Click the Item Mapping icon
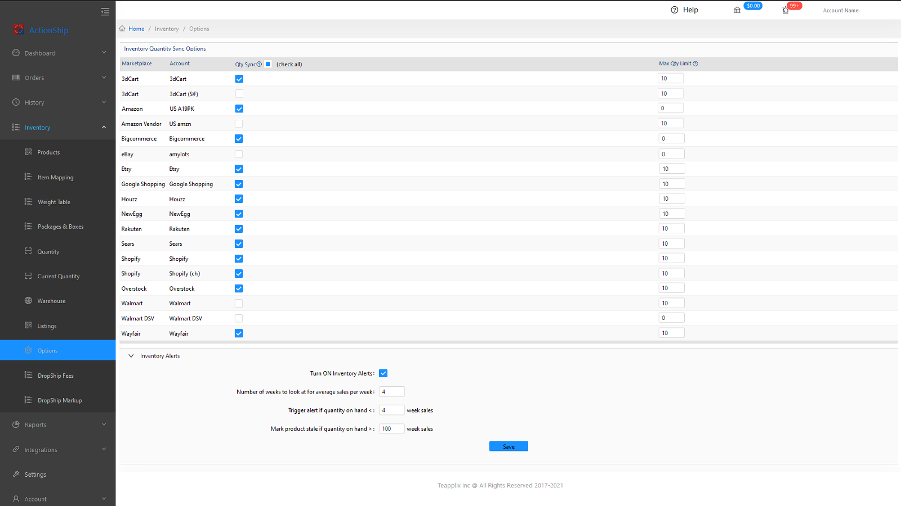This screenshot has height=506, width=901. pyautogui.click(x=28, y=177)
